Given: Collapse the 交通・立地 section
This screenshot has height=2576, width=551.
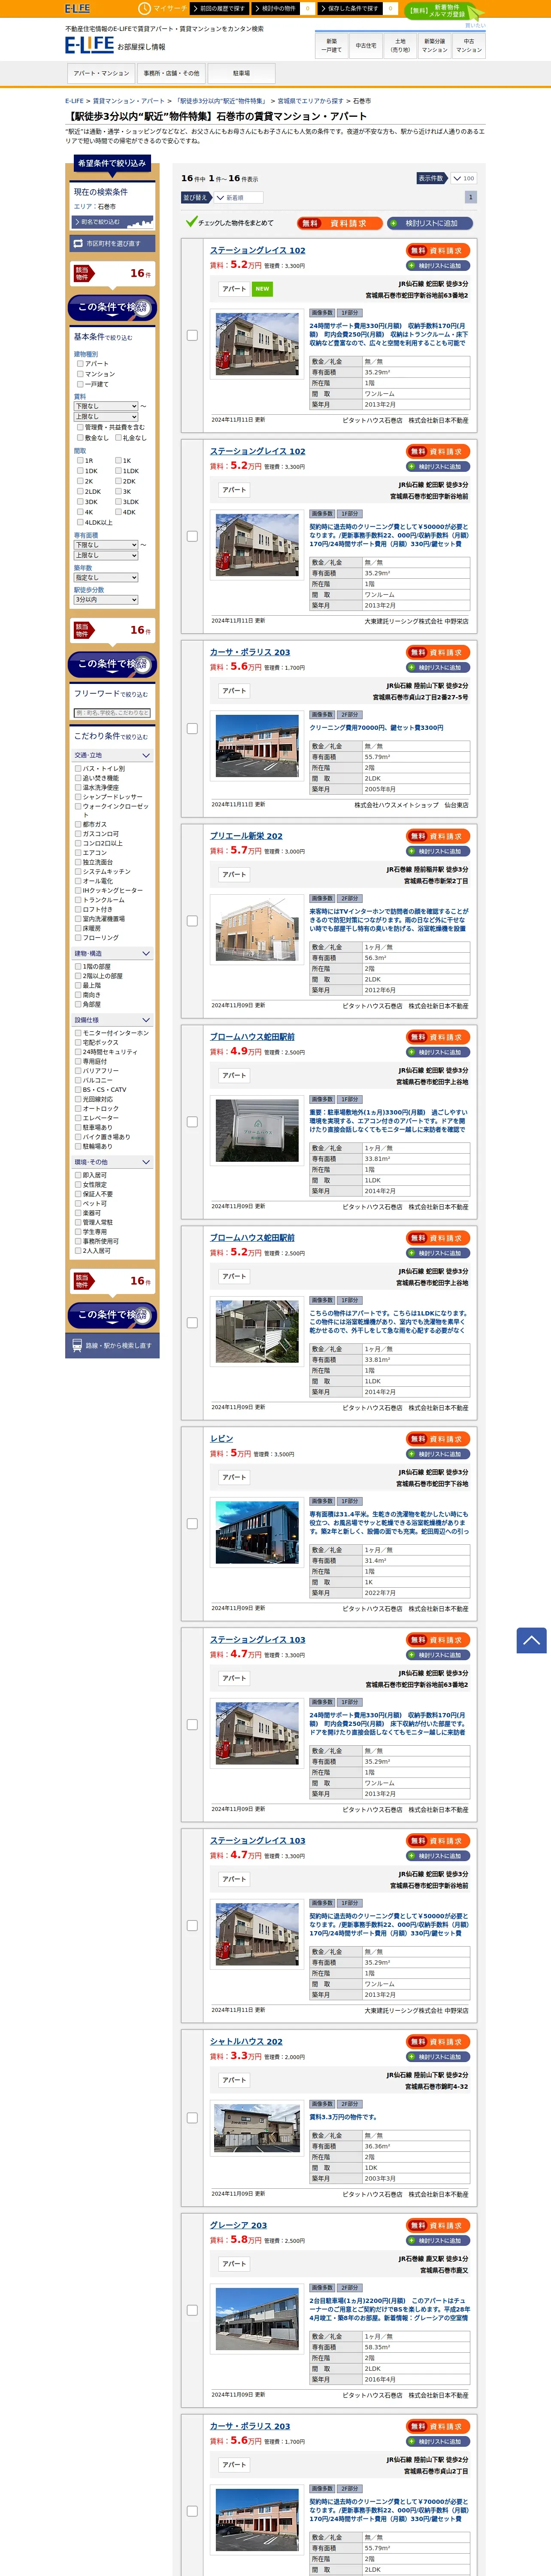Looking at the screenshot, I should tap(111, 755).
